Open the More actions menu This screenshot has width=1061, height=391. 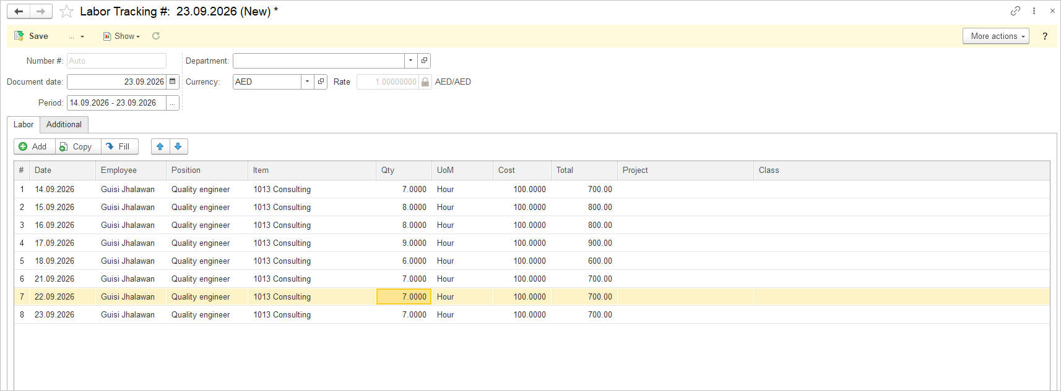pos(996,36)
